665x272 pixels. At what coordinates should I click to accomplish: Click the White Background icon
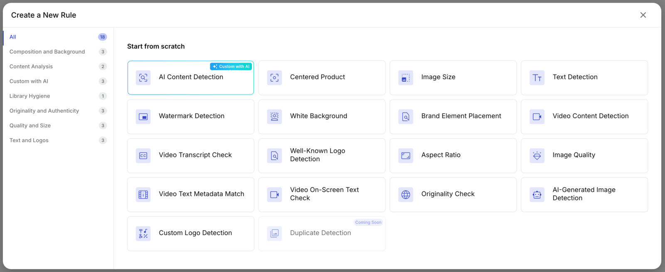click(x=275, y=117)
